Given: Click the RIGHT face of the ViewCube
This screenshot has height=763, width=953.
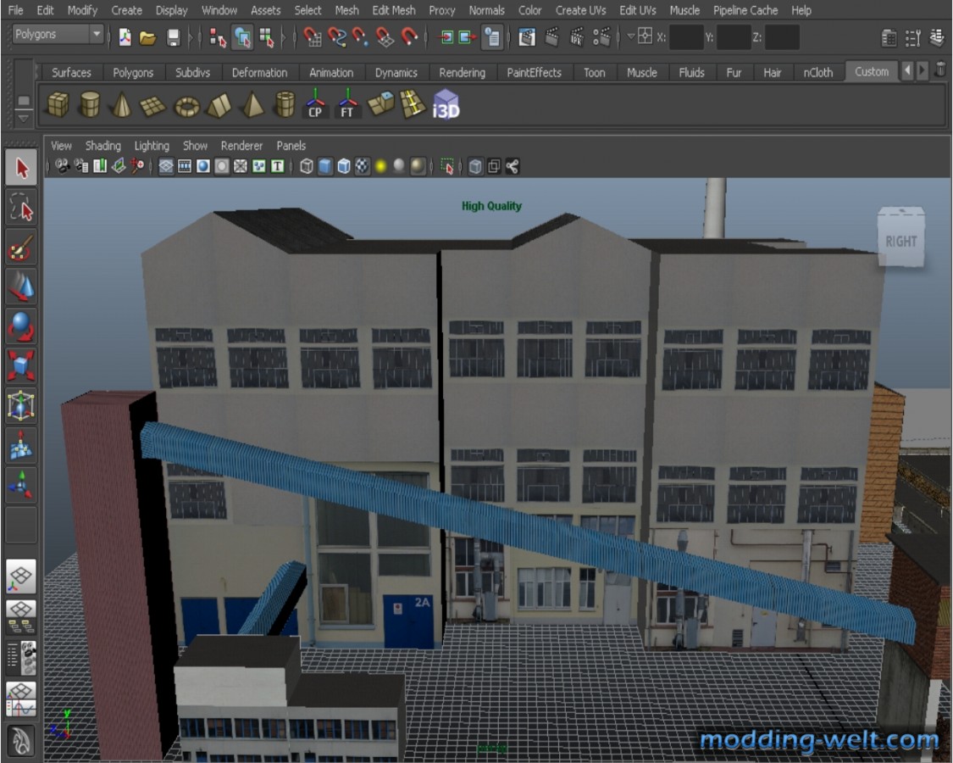Looking at the screenshot, I should coord(900,241).
